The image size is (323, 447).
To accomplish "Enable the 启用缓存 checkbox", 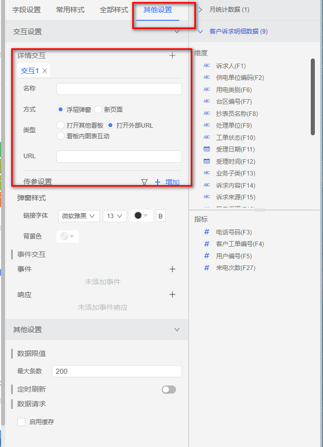I will (21, 422).
